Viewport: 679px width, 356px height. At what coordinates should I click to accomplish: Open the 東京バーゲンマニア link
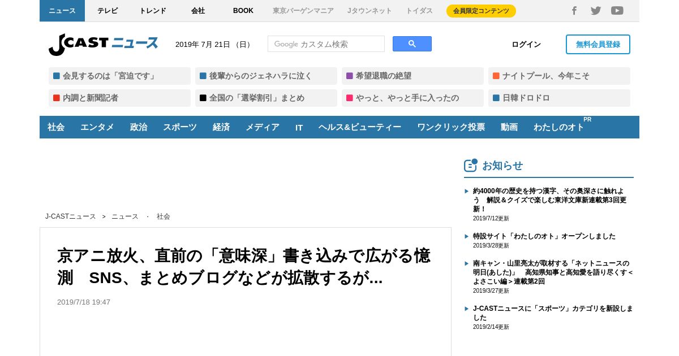coord(303,11)
